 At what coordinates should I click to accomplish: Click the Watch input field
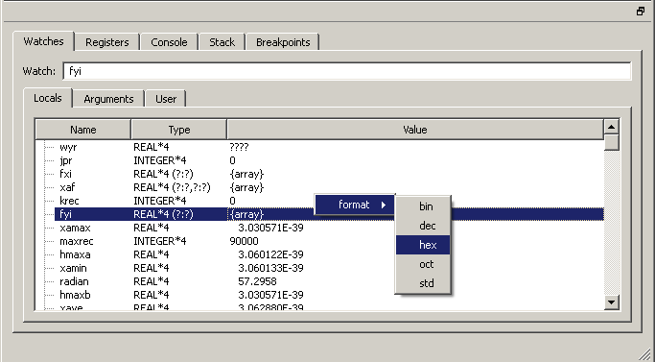pyautogui.click(x=347, y=71)
